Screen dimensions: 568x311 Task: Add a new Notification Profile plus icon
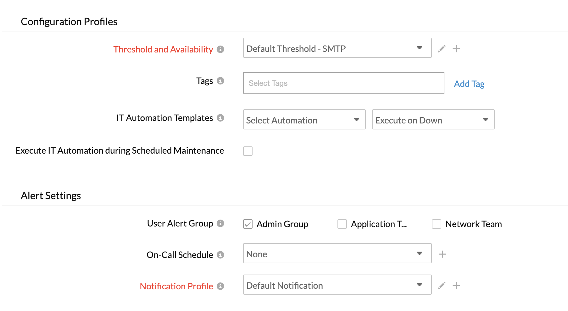coord(456,286)
